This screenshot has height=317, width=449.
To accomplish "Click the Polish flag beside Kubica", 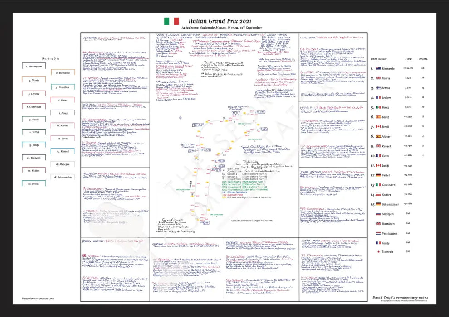I will coord(378,195).
